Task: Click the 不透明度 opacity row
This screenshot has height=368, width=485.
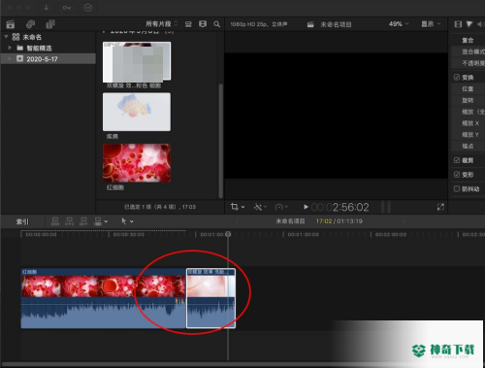Action: (x=468, y=63)
